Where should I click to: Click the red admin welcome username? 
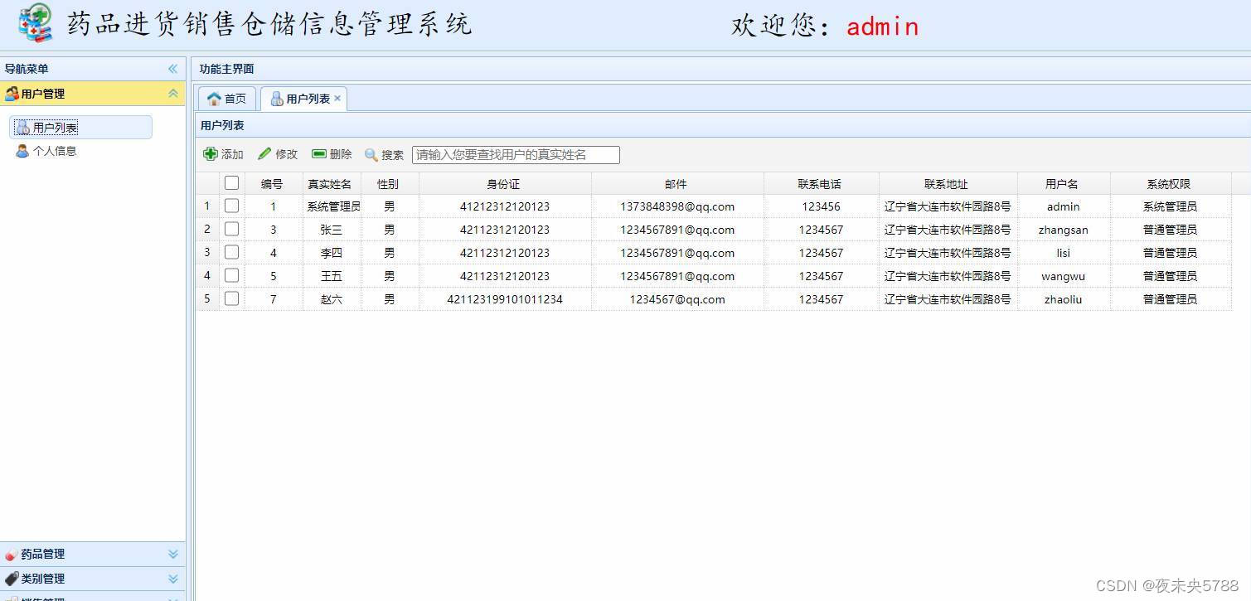pos(882,27)
